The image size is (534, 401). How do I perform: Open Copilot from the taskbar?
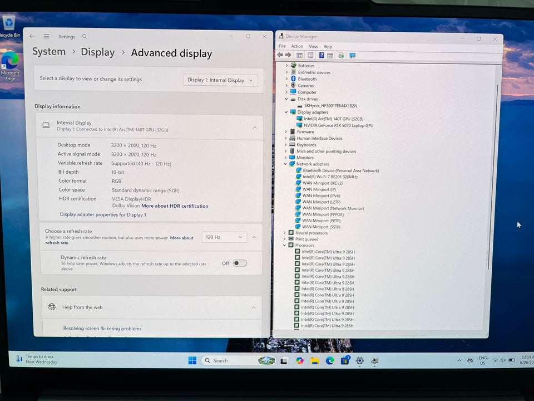[x=299, y=361]
